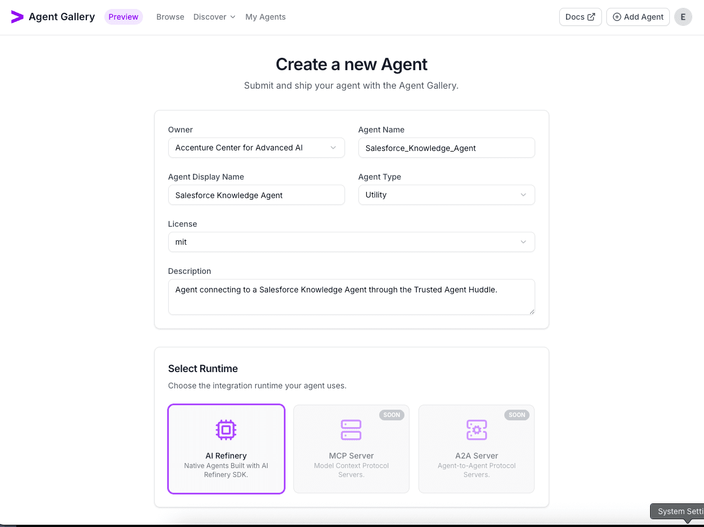
Task: Click the Description text area
Action: 351,296
